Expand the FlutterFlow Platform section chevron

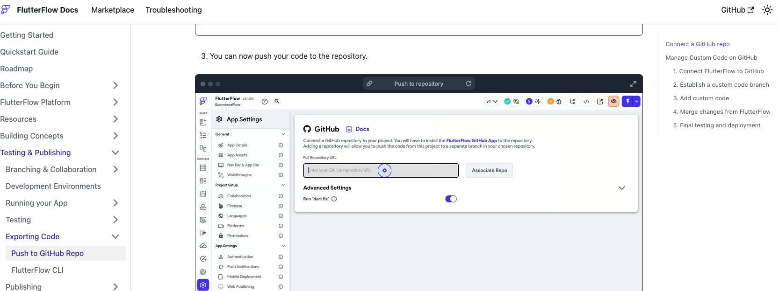(115, 102)
